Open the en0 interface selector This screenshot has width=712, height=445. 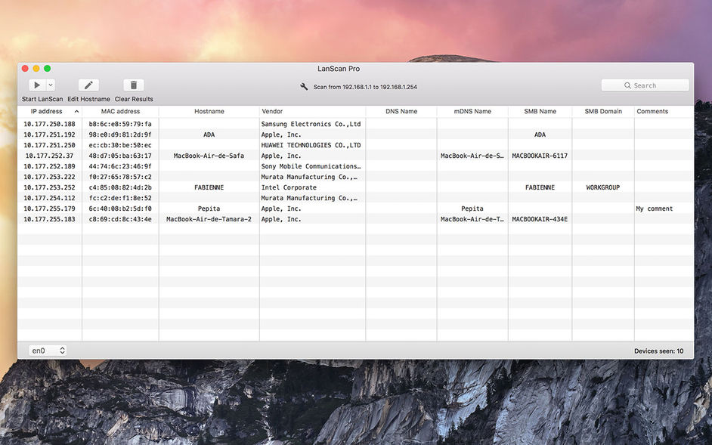pyautogui.click(x=48, y=351)
